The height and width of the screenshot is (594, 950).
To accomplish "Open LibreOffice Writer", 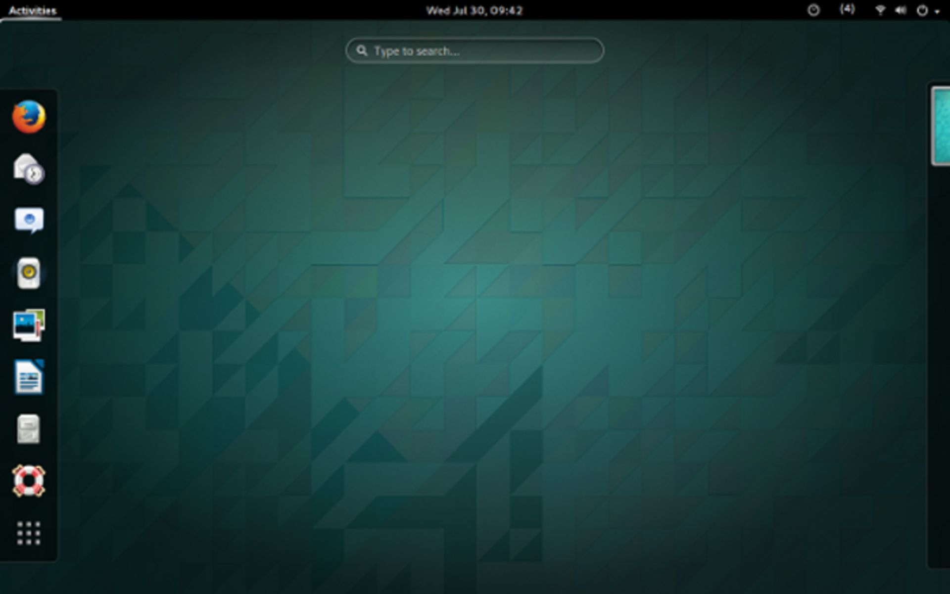I will (30, 377).
